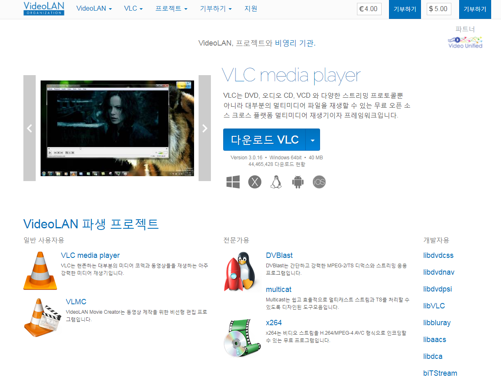
Task: Open the VLMC project link
Action: (x=76, y=302)
